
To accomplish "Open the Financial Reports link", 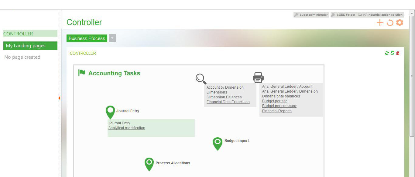I will tap(277, 111).
